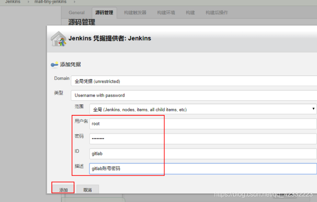Expand the 范围 scope dropdown arrow
The image size is (317, 202).
click(313, 109)
